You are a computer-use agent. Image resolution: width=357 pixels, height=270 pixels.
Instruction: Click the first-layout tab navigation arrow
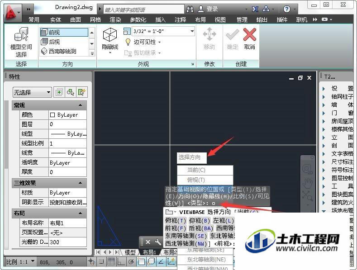(98, 252)
